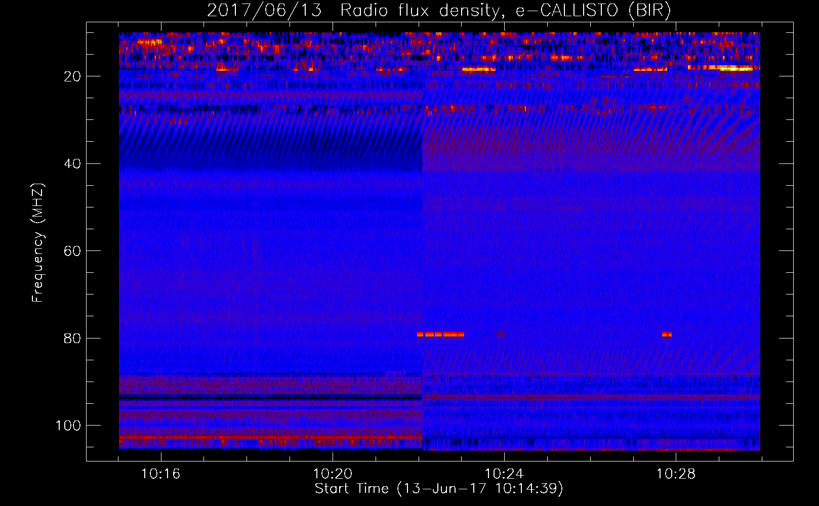Screen dimensions: 819x506
Task: Select the 60 MHz frequency tick label
Action: tap(72, 251)
